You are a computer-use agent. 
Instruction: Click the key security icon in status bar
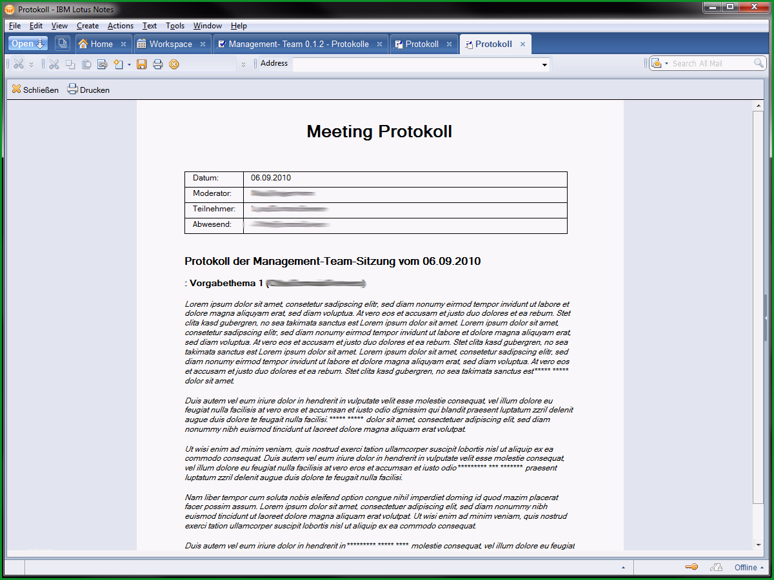coord(691,567)
